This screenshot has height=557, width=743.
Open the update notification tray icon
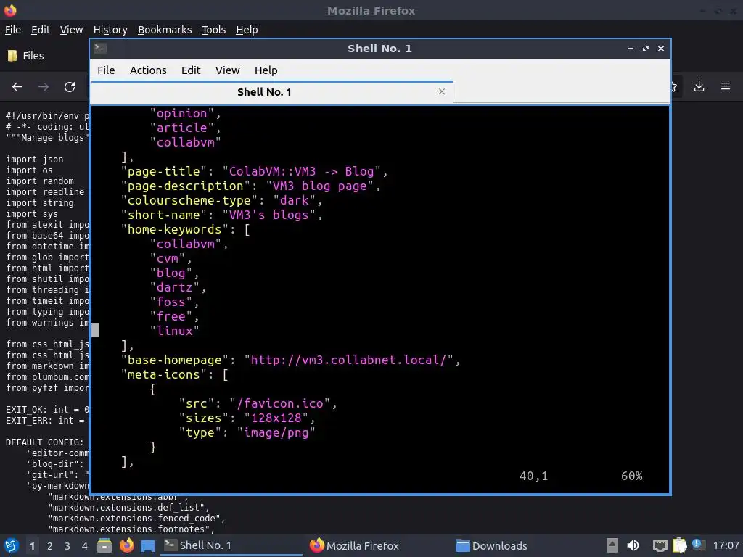(x=698, y=545)
